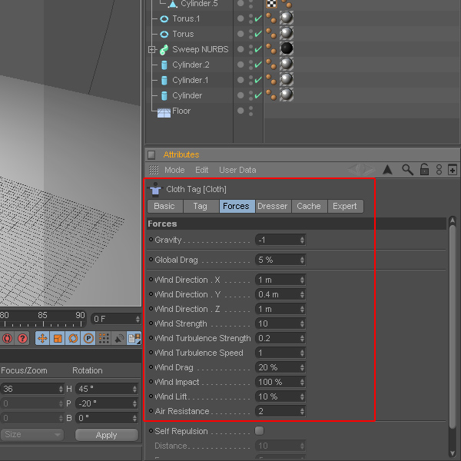Click the Air Resistance stepper arrows
Viewport: 461px width, 461px height.
click(302, 411)
